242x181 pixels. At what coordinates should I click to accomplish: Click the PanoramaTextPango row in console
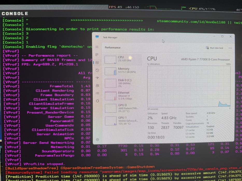(54, 155)
